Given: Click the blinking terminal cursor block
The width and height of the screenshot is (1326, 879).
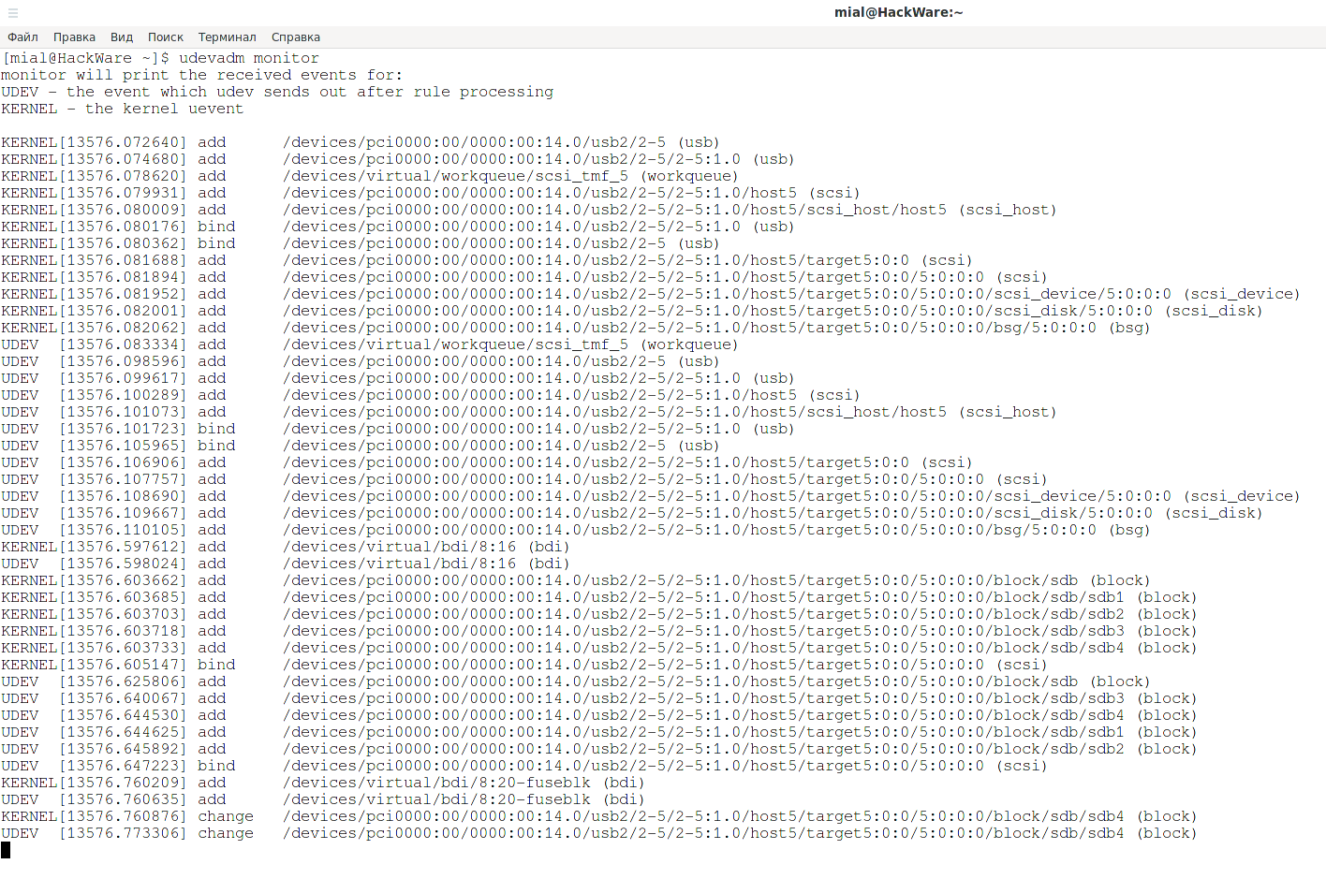Looking at the screenshot, I should pos(6,850).
